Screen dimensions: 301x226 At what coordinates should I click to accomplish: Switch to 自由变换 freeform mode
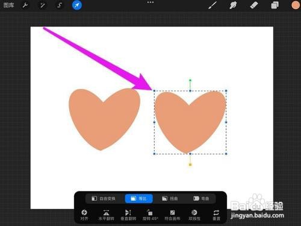(104, 198)
